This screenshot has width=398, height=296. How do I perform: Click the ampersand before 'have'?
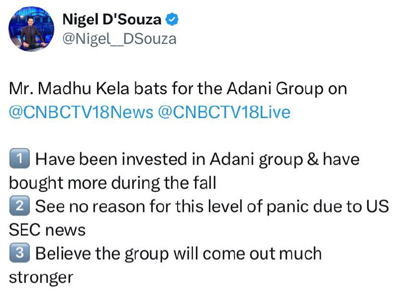tap(313, 159)
